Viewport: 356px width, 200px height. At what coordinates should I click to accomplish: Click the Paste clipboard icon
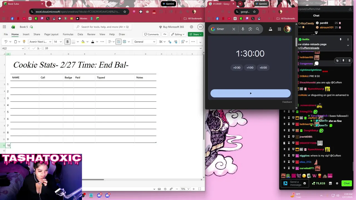tap(16, 42)
